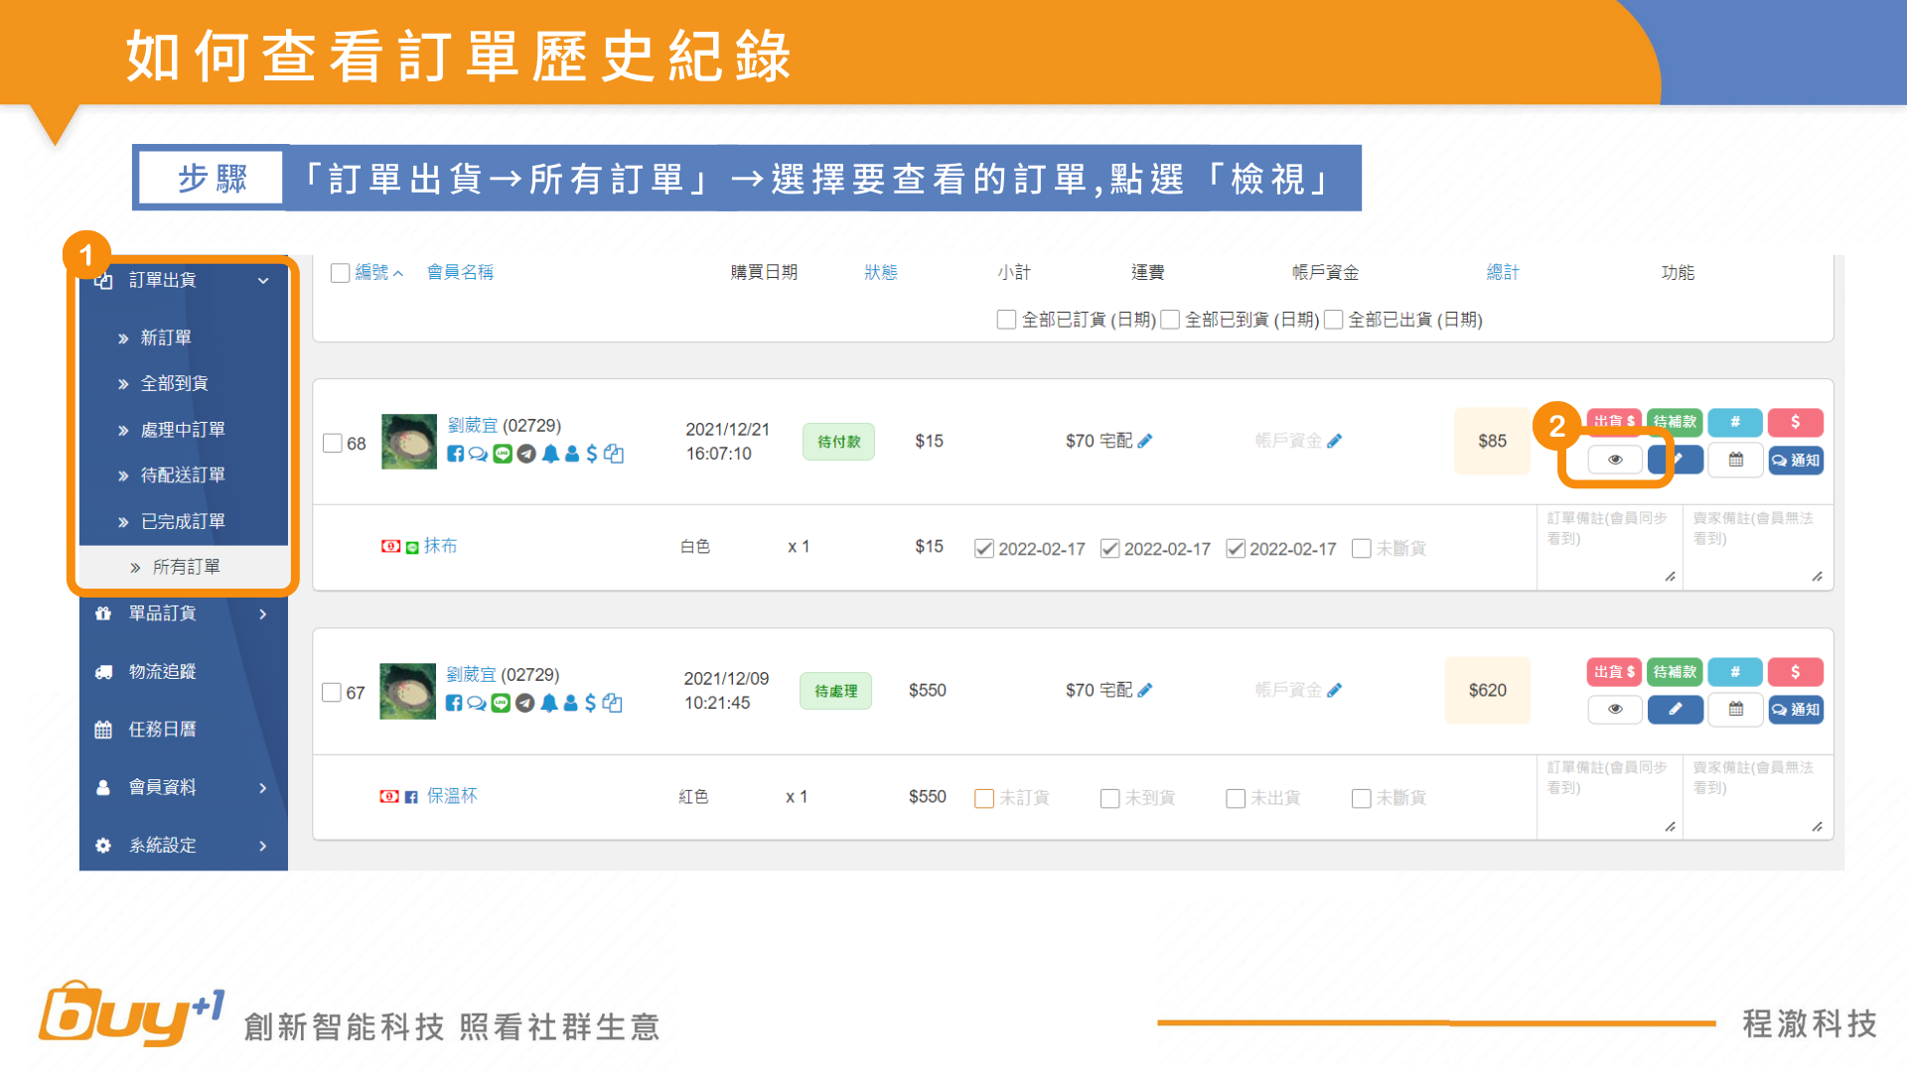
Task: Check 未訂貨 for the 保溫杯 item
Action: pyautogui.click(x=984, y=798)
